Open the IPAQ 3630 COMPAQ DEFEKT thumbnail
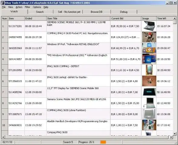This screenshot has height=145, width=178. point(149,70)
